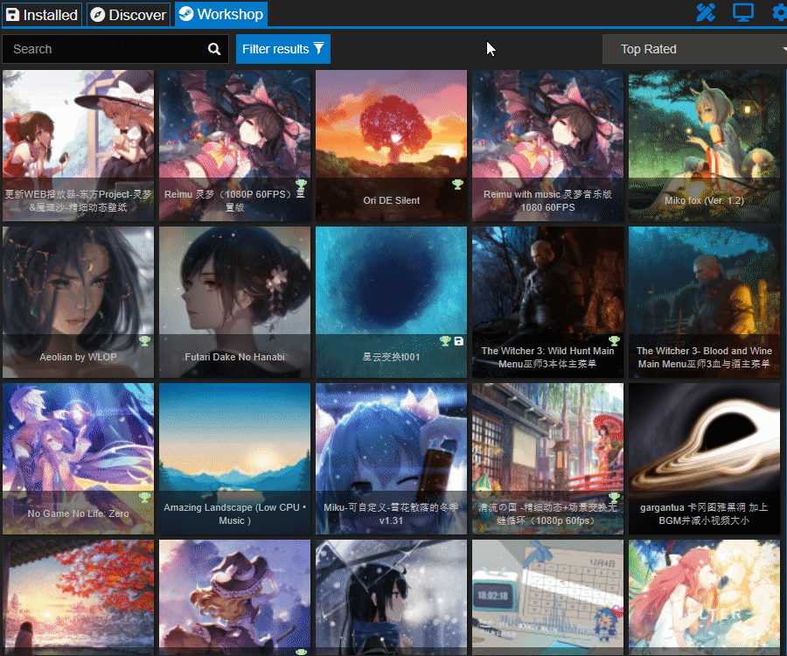Screen dimensions: 787x656
Task: Select the Workshop tab
Action: 220,15
